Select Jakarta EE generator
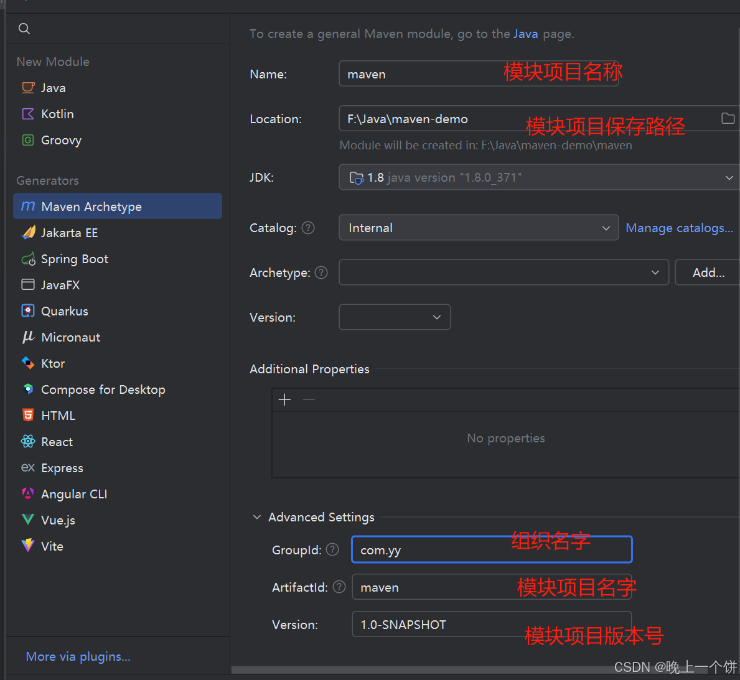 point(118,233)
